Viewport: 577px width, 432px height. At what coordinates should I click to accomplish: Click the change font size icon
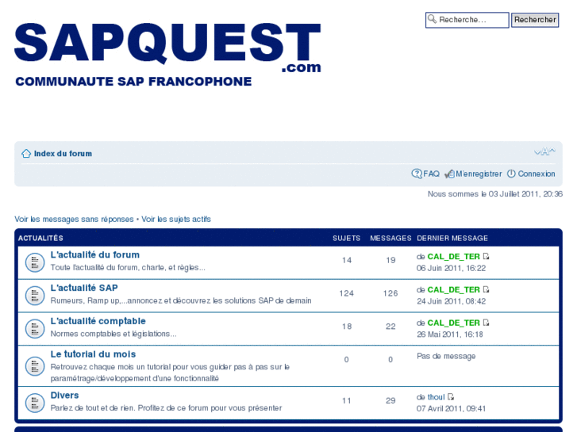544,151
